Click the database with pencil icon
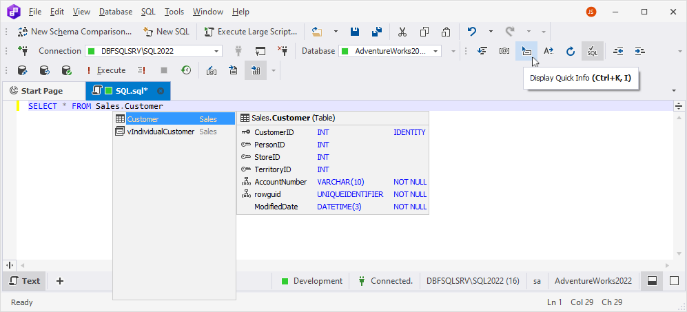 [22, 70]
